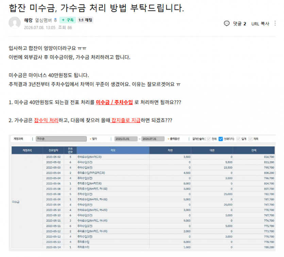The width and height of the screenshot is (284, 257).
Task: Select the row description 주차수입(5건)
Action: (85, 205)
